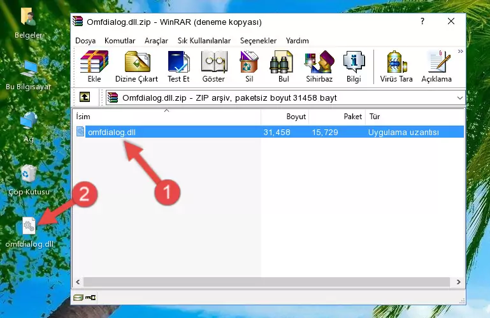Image resolution: width=490 pixels, height=318 pixels.
Task: Sort by the Tür column header
Action: coord(415,117)
